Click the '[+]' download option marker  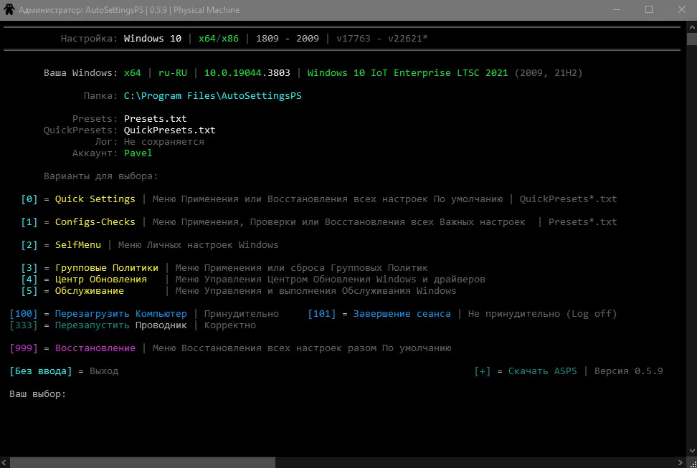(x=483, y=371)
